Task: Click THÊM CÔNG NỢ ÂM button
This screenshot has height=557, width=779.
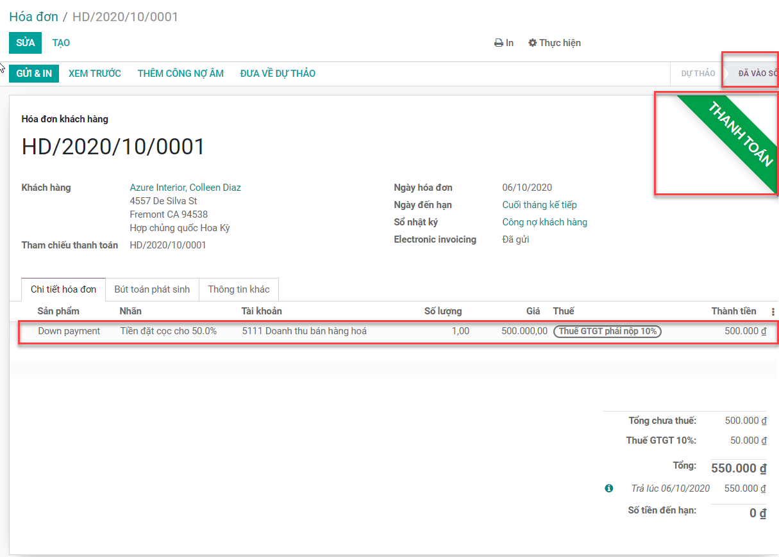Action: click(x=180, y=74)
